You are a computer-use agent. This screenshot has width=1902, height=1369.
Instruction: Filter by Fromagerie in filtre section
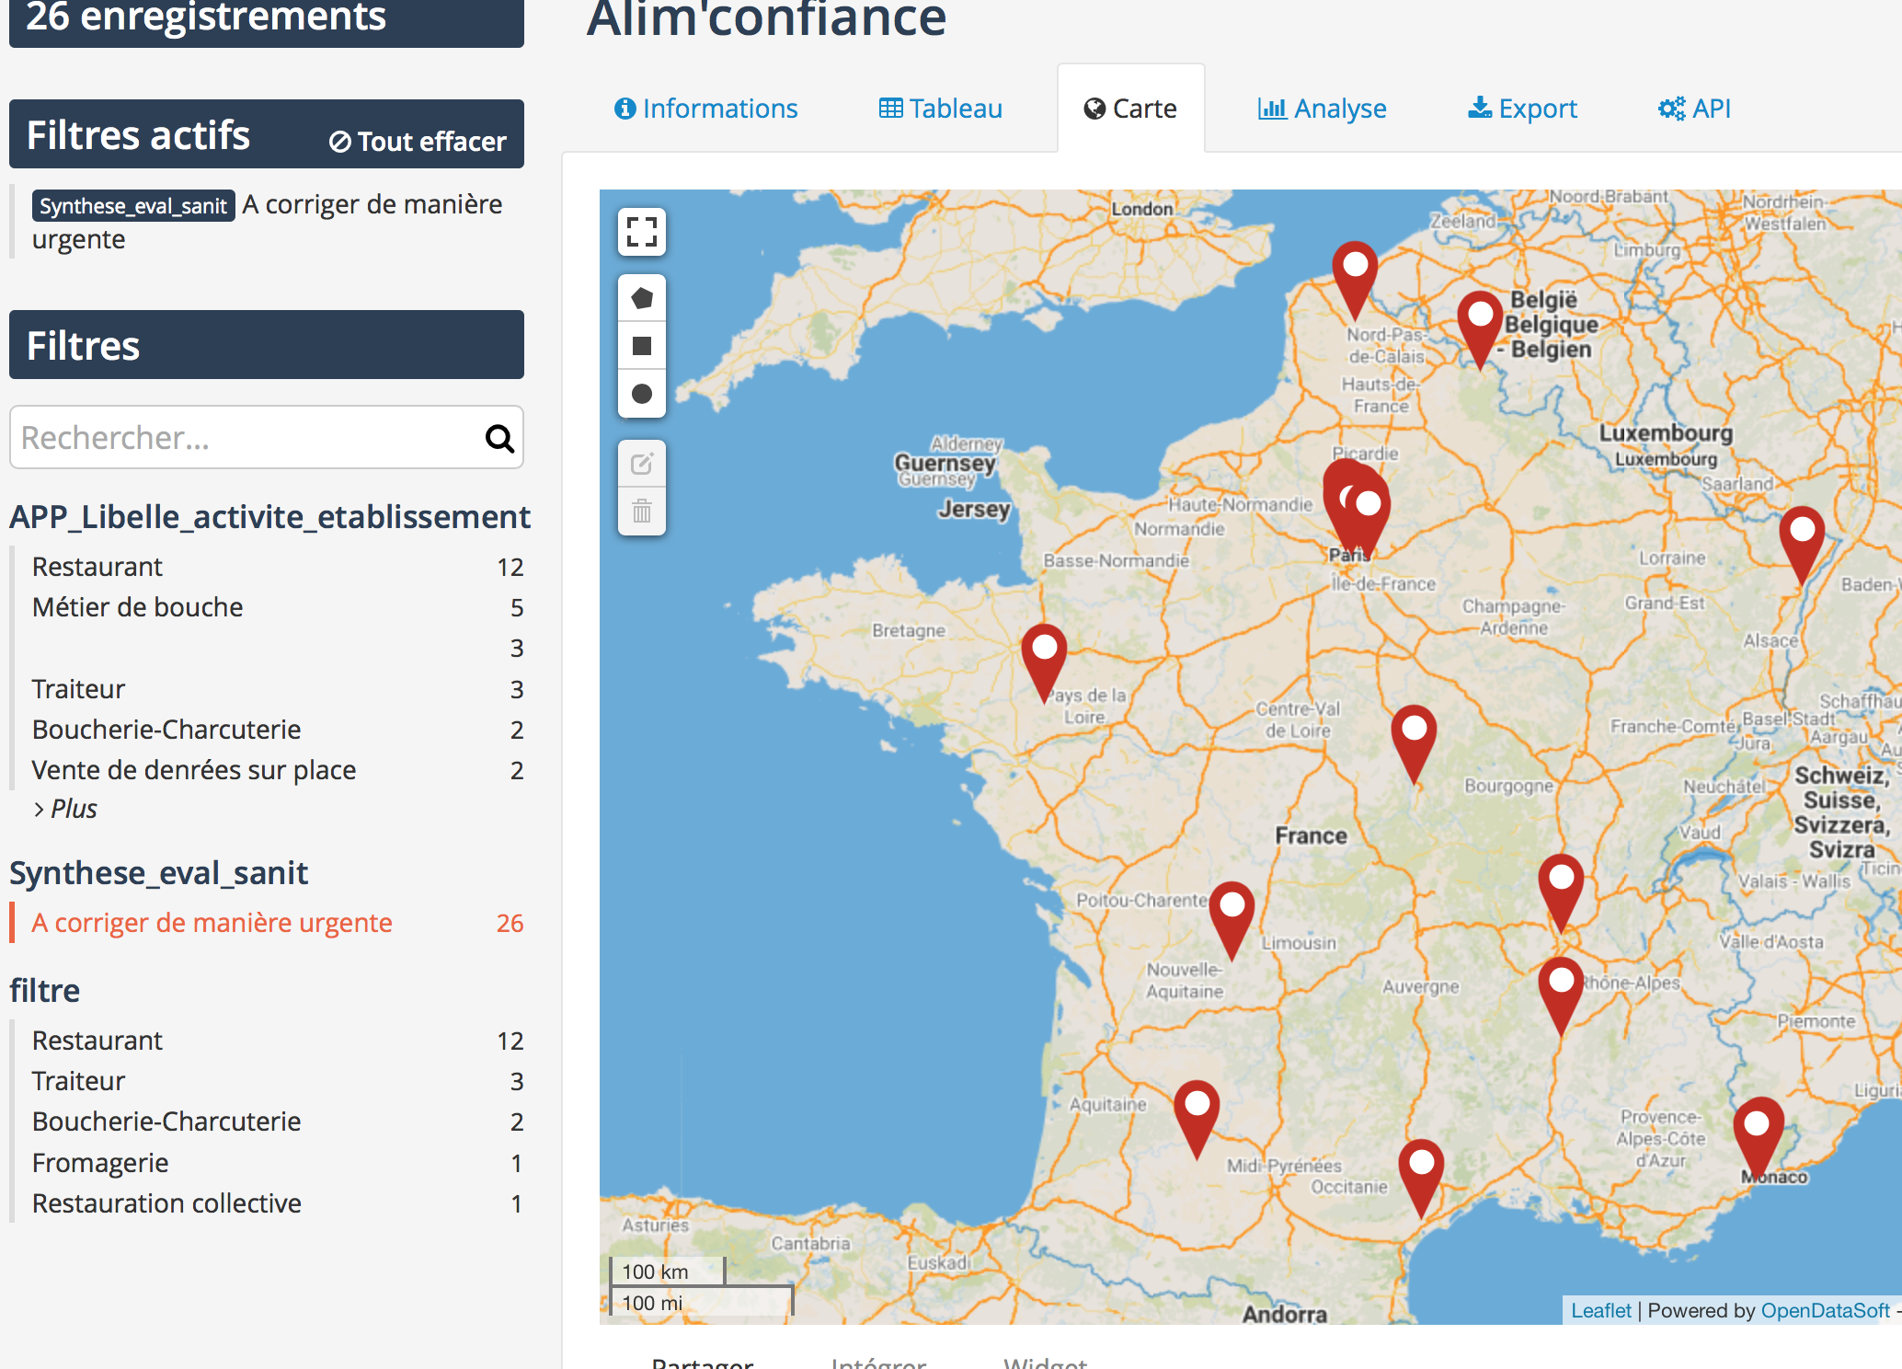pyautogui.click(x=100, y=1163)
